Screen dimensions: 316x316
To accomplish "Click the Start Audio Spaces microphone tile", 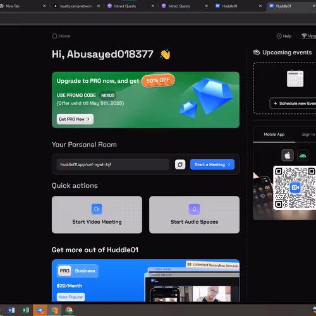I will click(x=194, y=215).
